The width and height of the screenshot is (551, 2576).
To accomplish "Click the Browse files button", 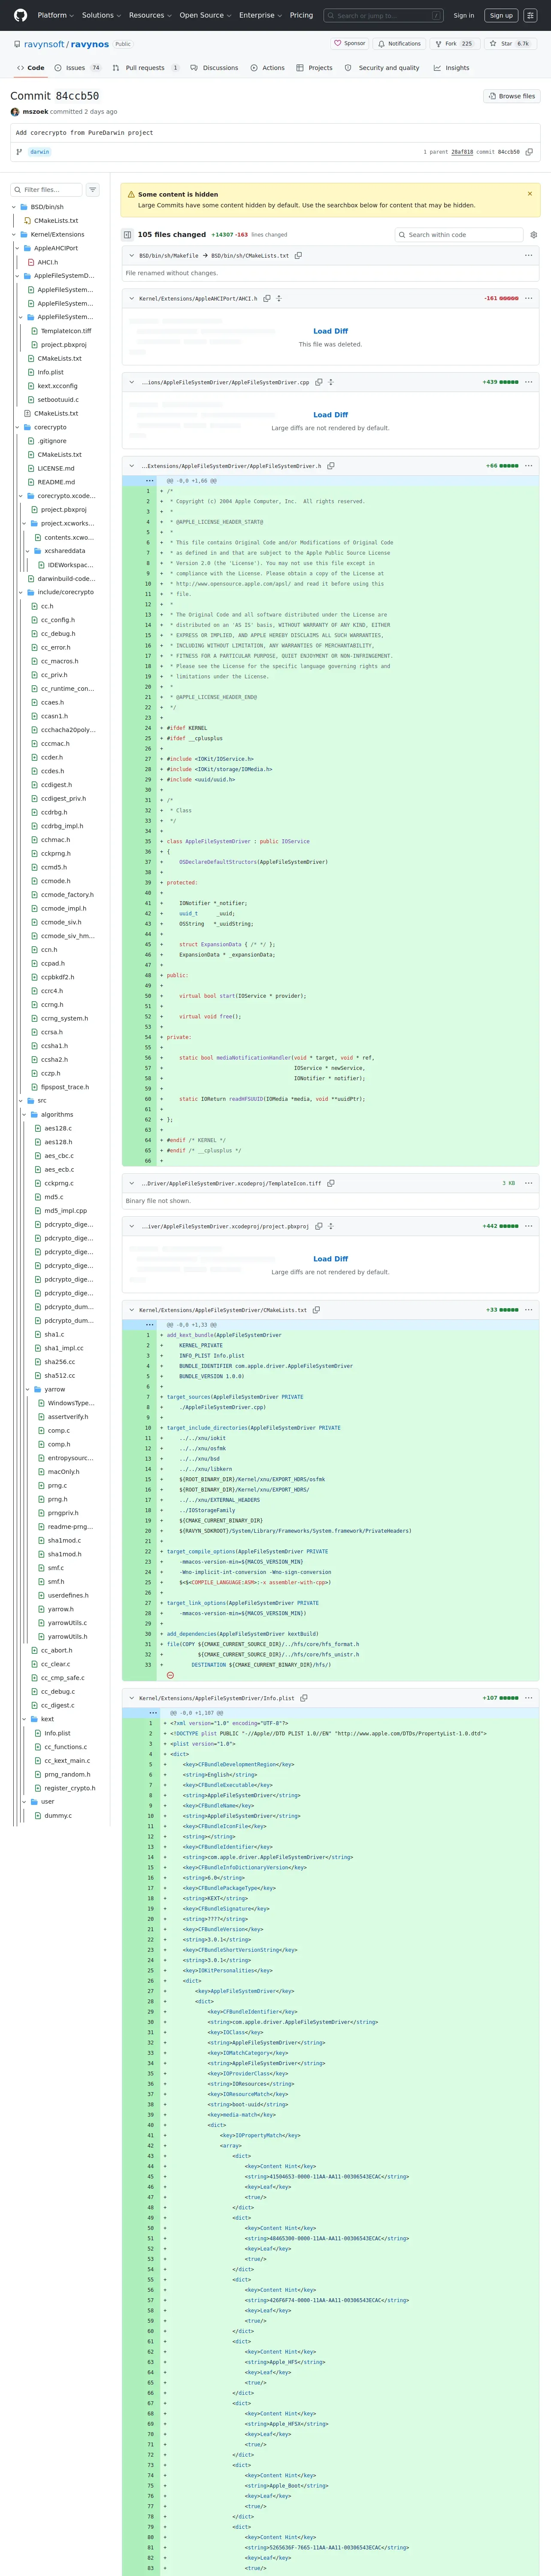I will [512, 96].
